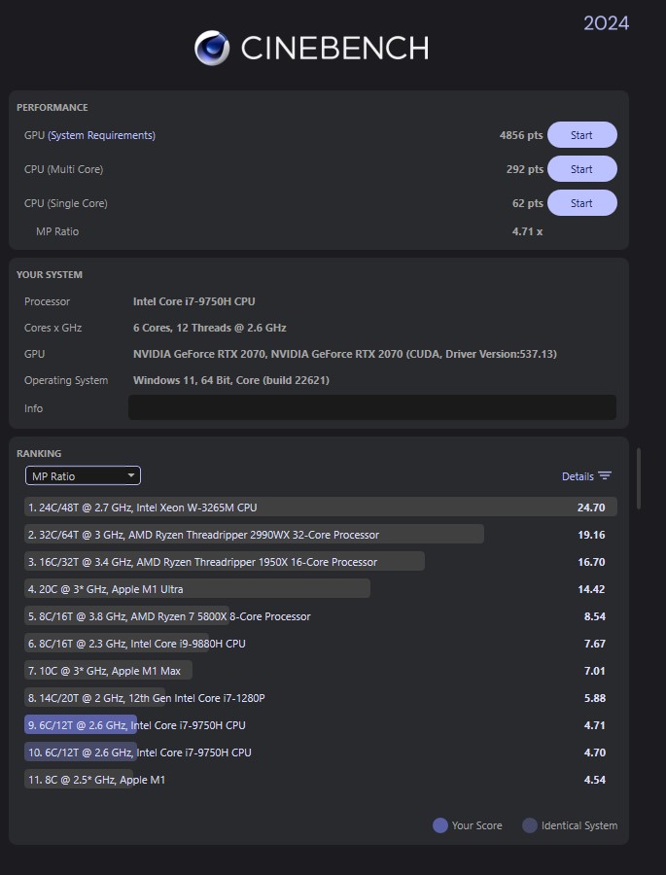
Task: Select the Threadripper 2990WX ranking row
Action: (x=321, y=535)
